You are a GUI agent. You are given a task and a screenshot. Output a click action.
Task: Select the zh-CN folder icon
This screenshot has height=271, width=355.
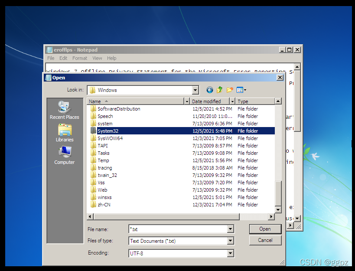(x=93, y=205)
